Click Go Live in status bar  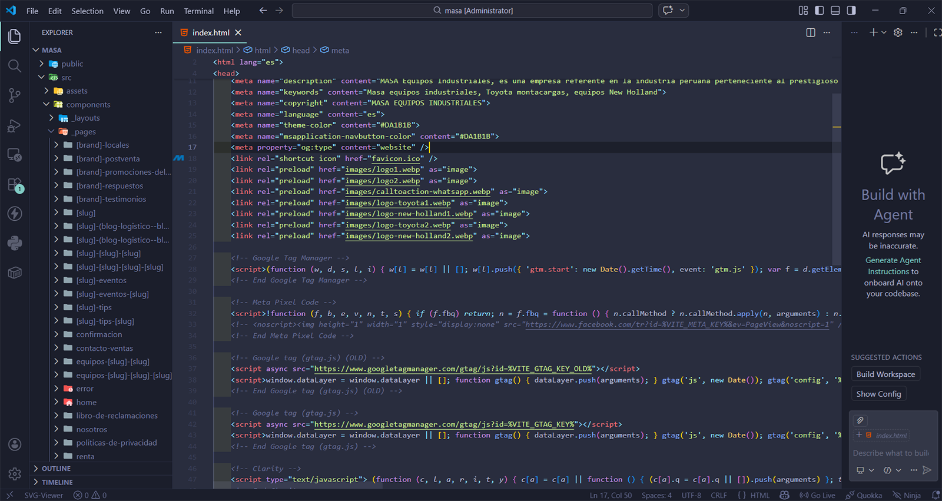click(817, 495)
